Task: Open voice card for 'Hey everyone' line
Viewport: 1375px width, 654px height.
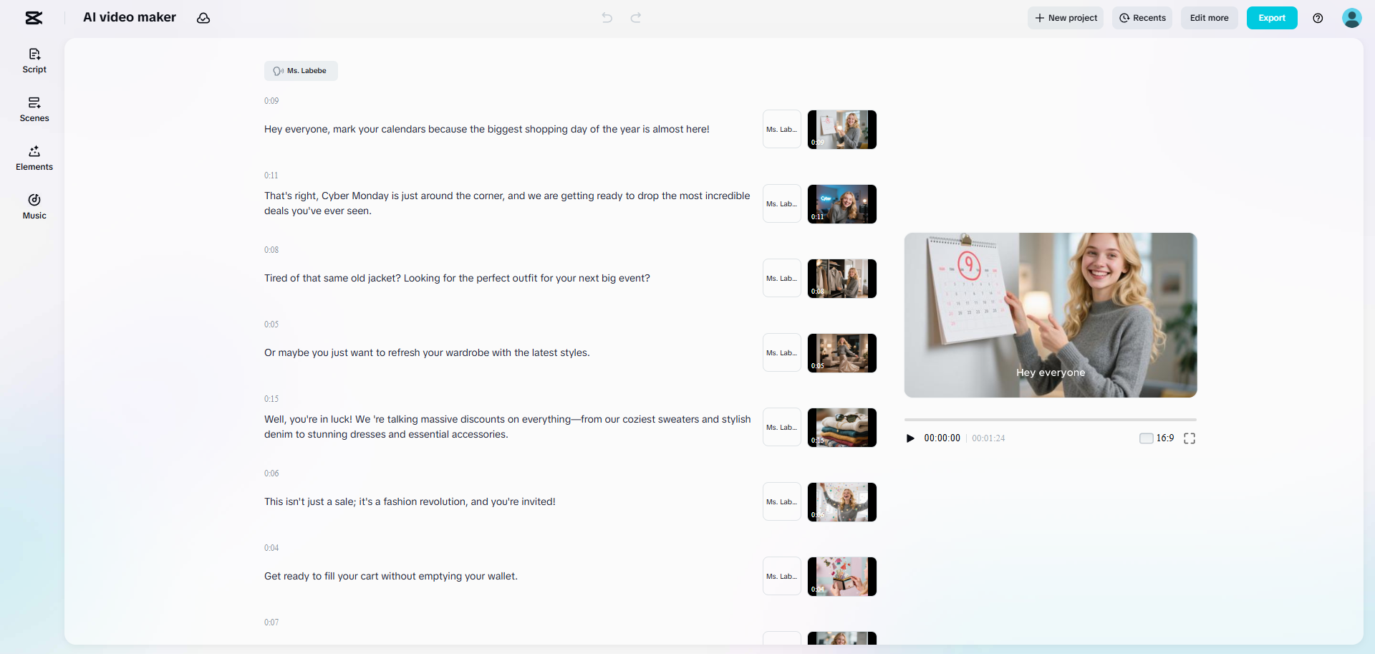Action: 782,129
